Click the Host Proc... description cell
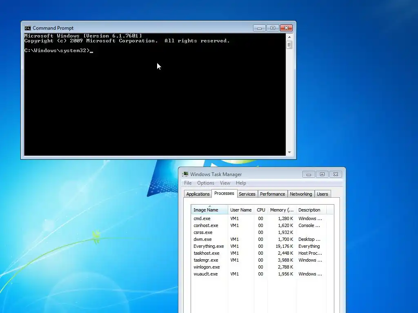 (x=310, y=253)
